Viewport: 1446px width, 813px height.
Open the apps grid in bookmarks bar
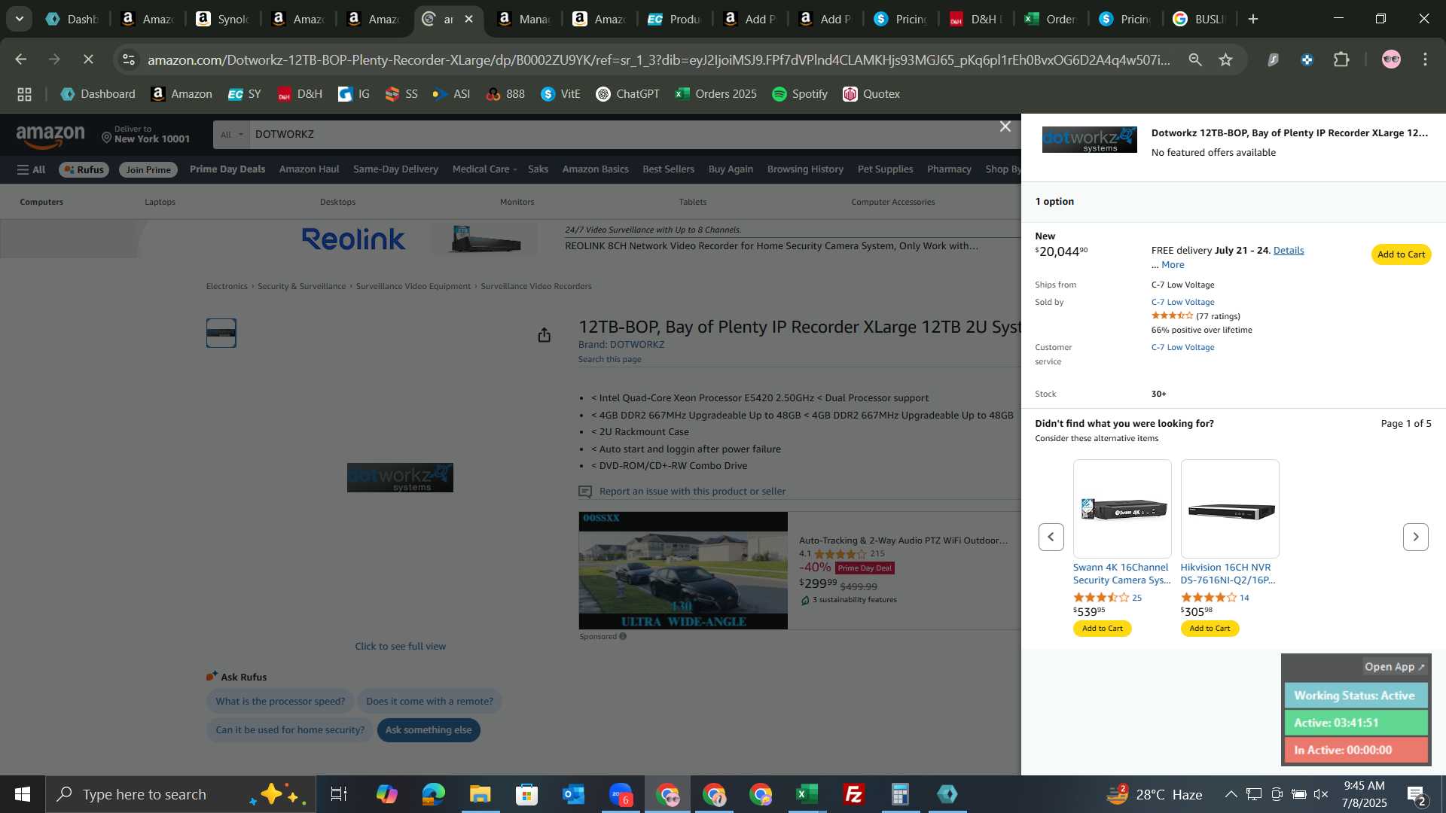click(24, 94)
